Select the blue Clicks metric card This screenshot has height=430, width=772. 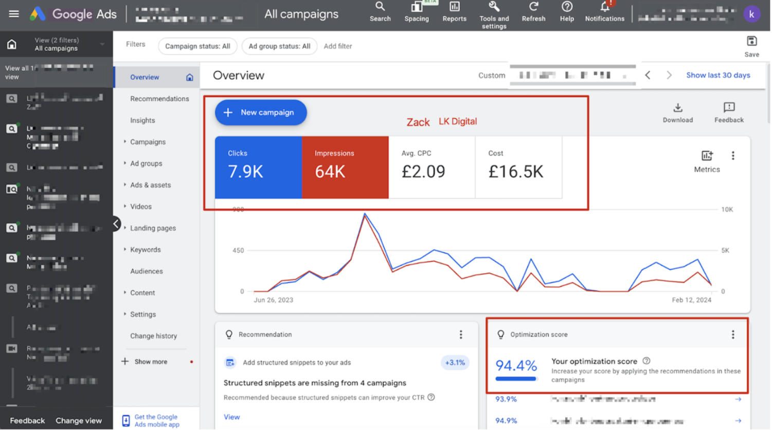point(258,167)
